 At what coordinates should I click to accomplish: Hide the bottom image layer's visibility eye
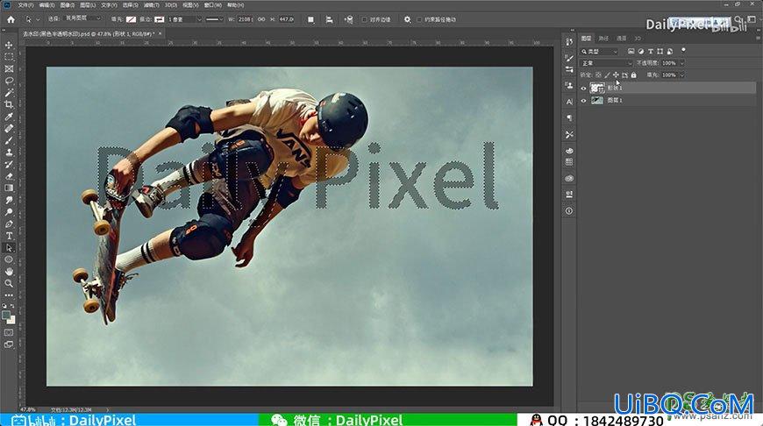click(583, 101)
